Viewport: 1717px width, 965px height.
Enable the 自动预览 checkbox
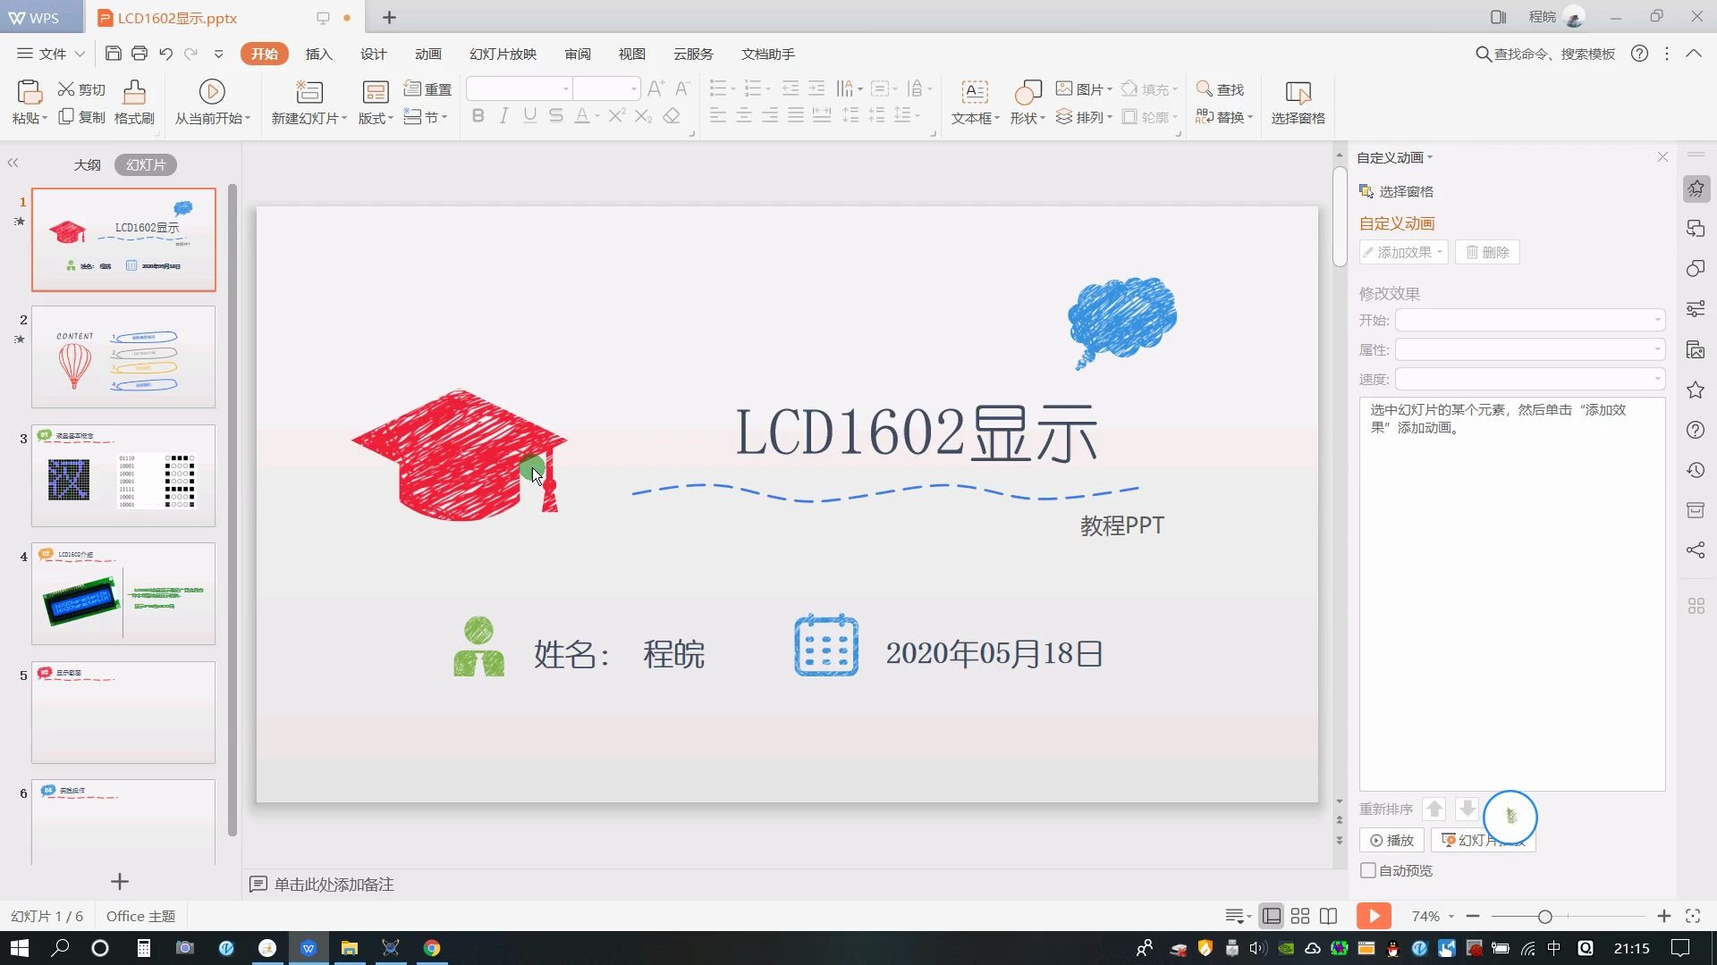pos(1368,870)
